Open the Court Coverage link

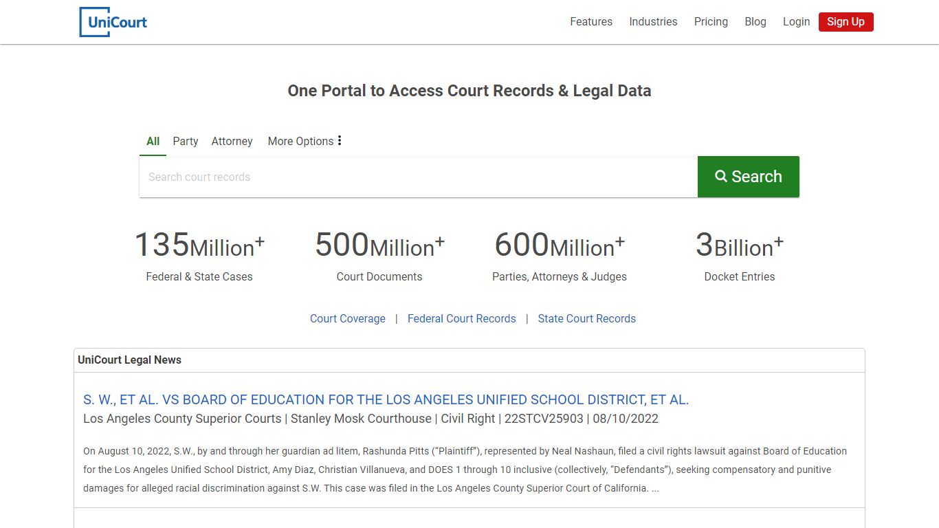348,318
